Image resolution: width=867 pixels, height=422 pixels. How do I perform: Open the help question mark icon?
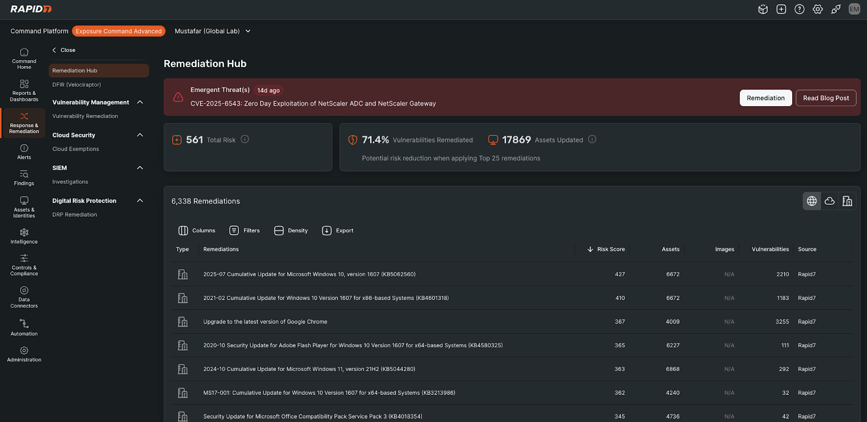coord(799,9)
